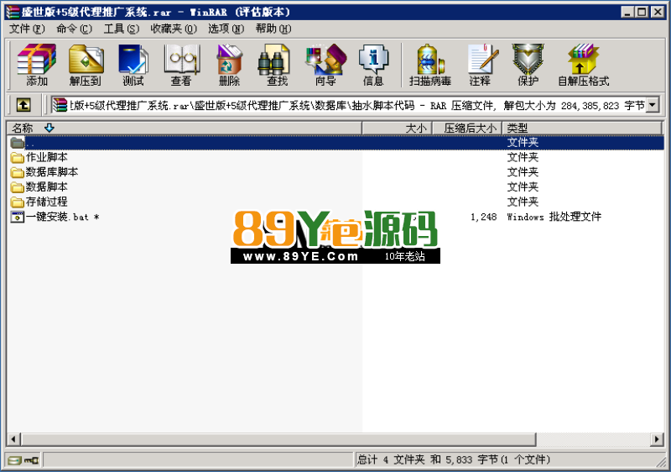Click the 添加 (Add) toolbar icon
Screen dimensions: 671x472
pos(37,66)
